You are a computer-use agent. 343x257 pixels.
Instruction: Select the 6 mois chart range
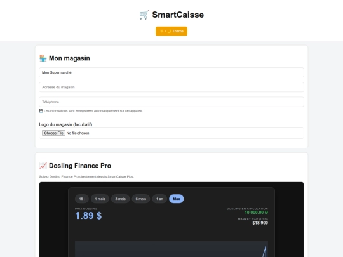tap(141, 199)
